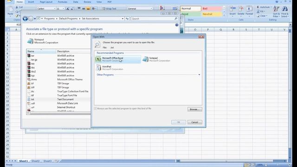The width and height of the screenshot is (297, 167).
Task: Sort list by Description column header
Action: coord(73,51)
